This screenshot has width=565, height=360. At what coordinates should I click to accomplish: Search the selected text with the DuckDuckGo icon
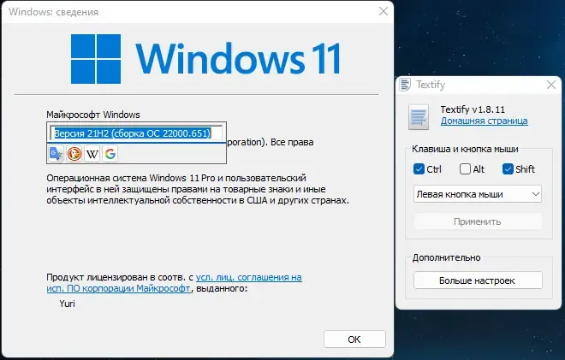[74, 154]
